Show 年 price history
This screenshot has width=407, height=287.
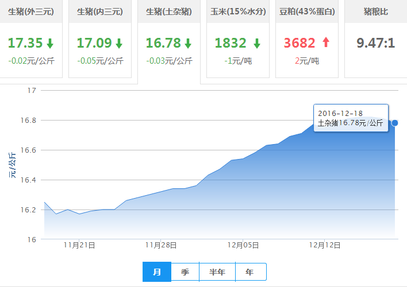tap(248, 272)
